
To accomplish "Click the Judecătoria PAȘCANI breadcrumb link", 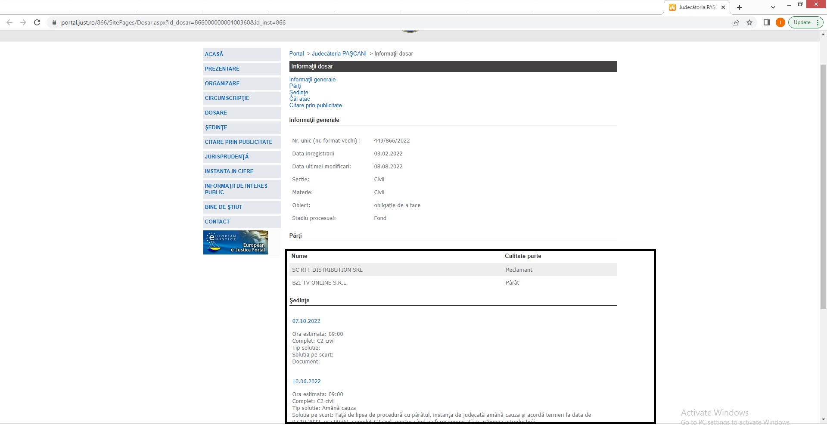I will [339, 54].
